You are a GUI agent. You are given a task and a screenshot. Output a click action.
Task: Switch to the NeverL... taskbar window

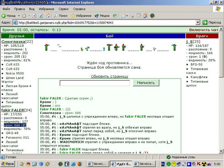(98, 164)
